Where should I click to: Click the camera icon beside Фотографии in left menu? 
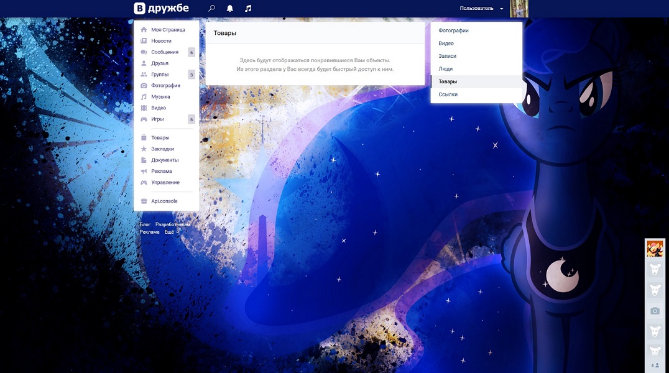click(144, 85)
